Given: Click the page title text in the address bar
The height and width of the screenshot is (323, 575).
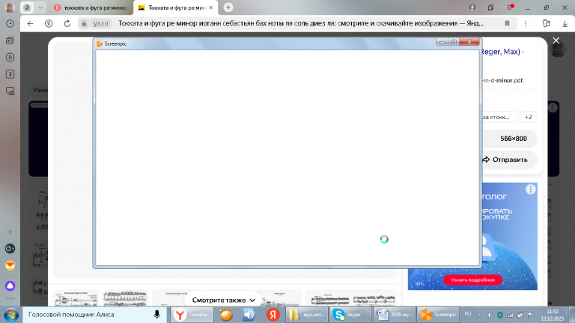Looking at the screenshot, I should pos(301,23).
